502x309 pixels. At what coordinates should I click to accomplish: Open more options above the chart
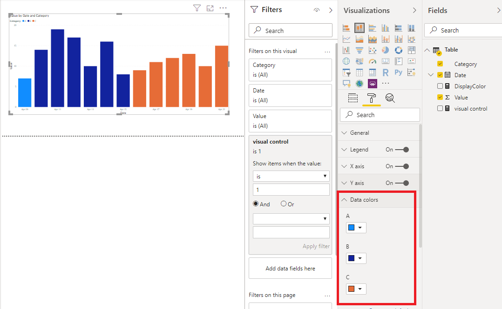[223, 8]
